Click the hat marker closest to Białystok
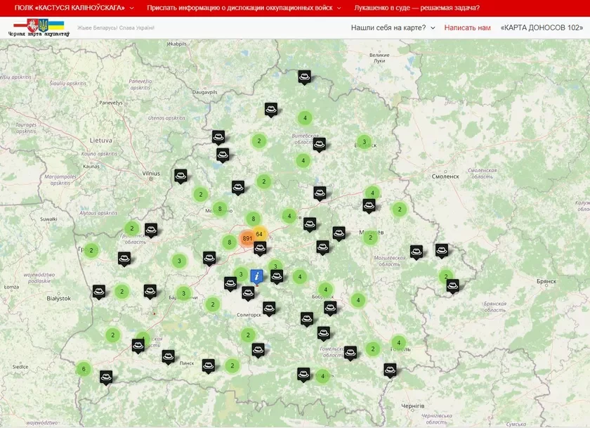Screen dimensions: 590x428 [x=99, y=291]
